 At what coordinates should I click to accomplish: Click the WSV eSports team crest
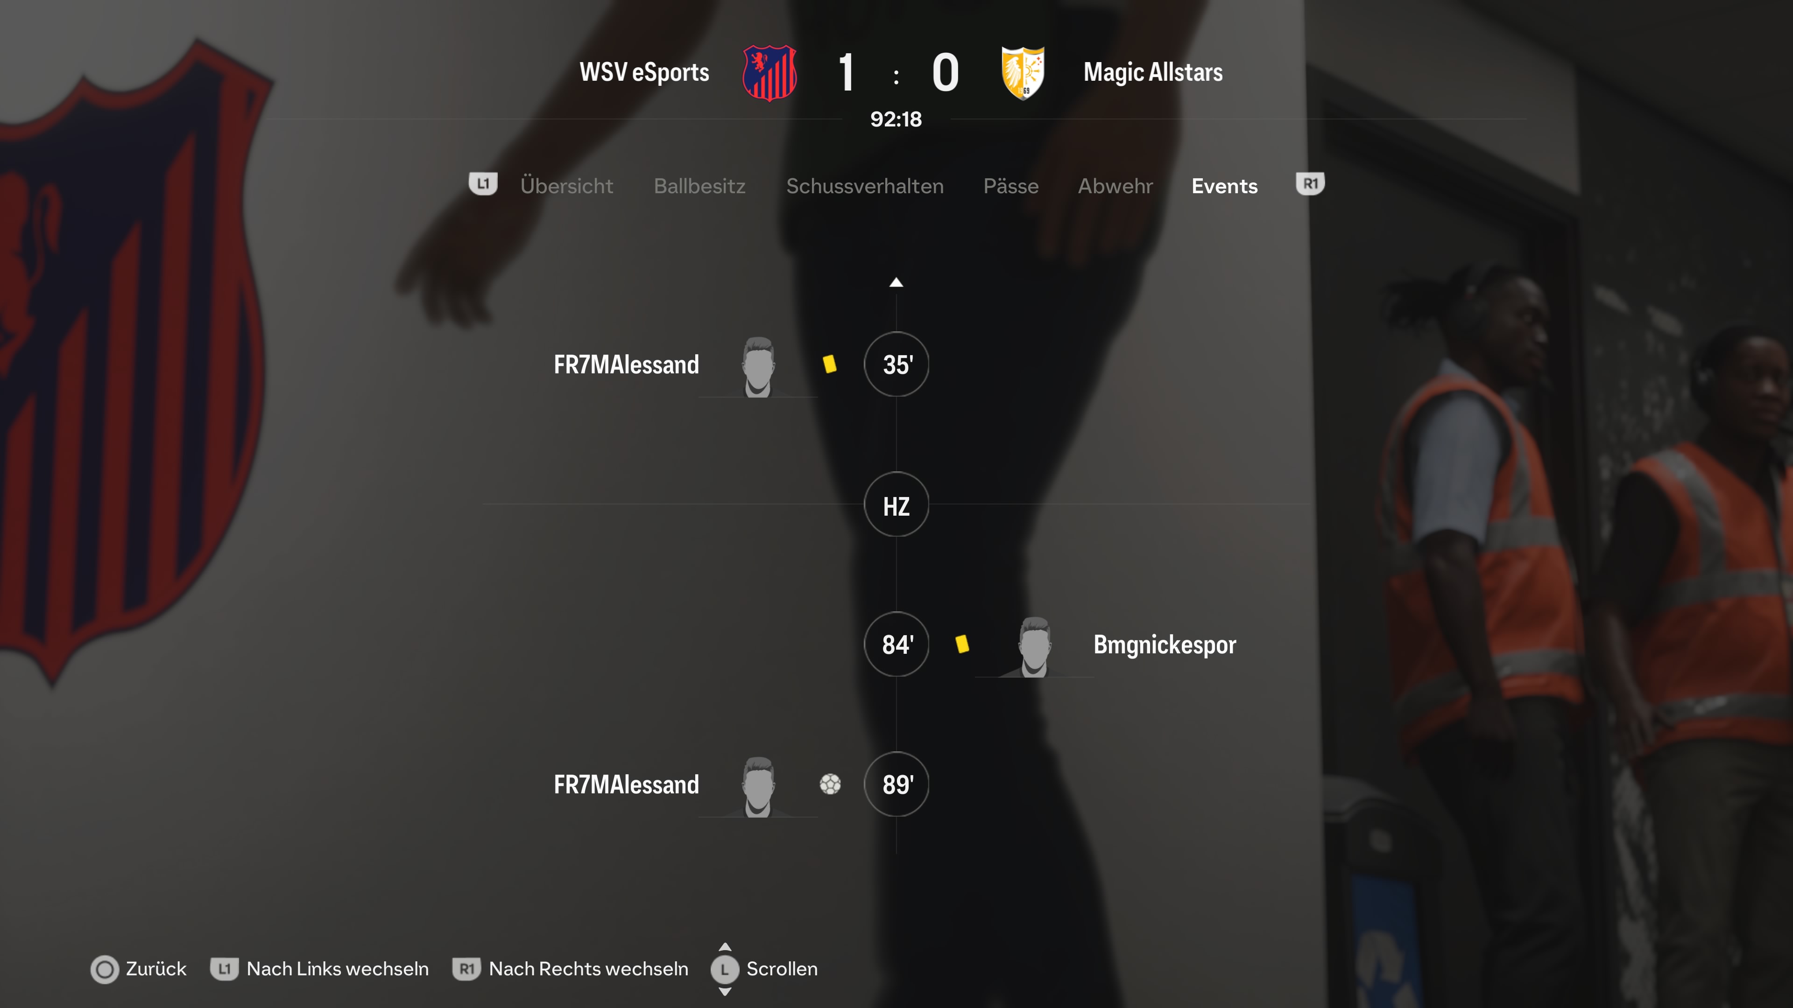click(769, 72)
